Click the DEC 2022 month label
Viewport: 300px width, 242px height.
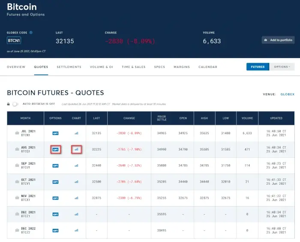(x=28, y=228)
